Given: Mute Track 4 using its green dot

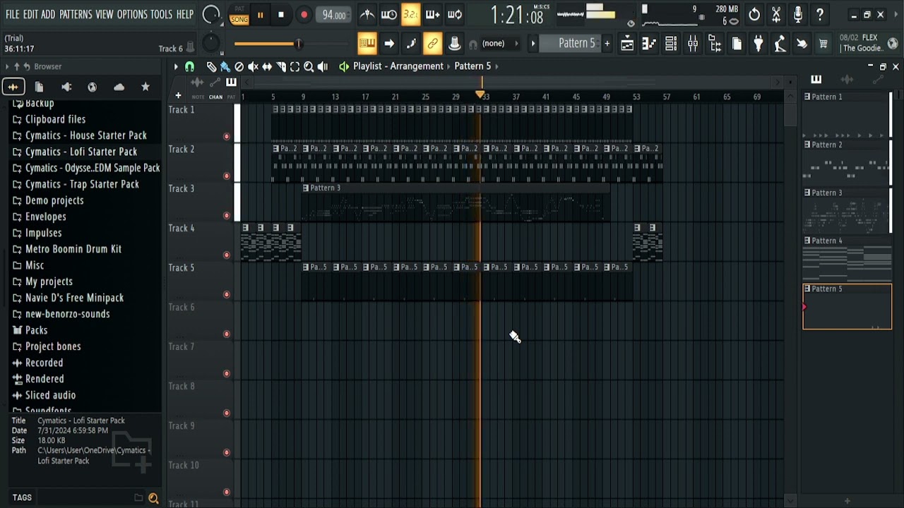Looking at the screenshot, I should pyautogui.click(x=227, y=255).
